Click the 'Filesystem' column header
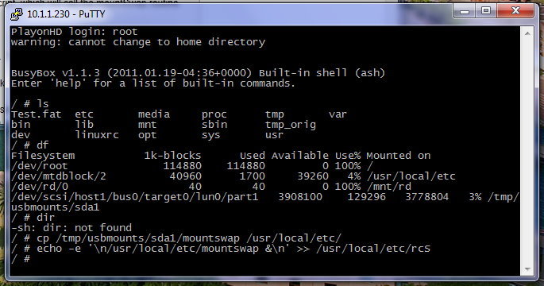This screenshot has height=286, width=544. pos(43,156)
